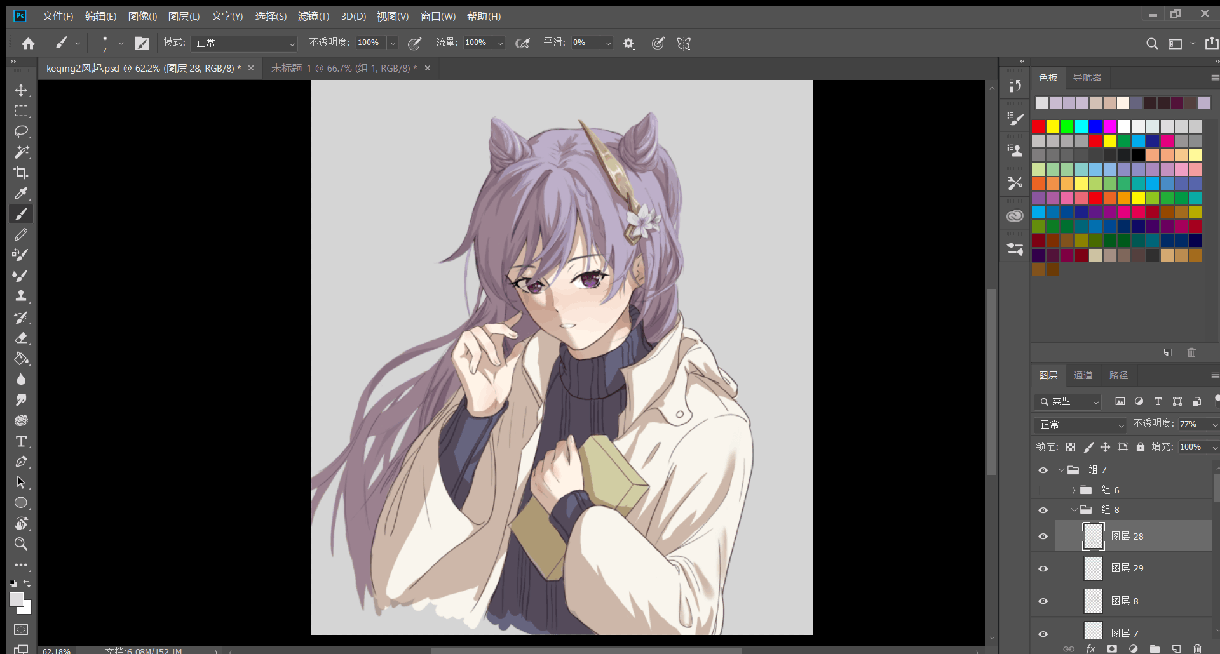Switch to the 通道 tab
Screen dimensions: 1220x654
tap(1083, 375)
